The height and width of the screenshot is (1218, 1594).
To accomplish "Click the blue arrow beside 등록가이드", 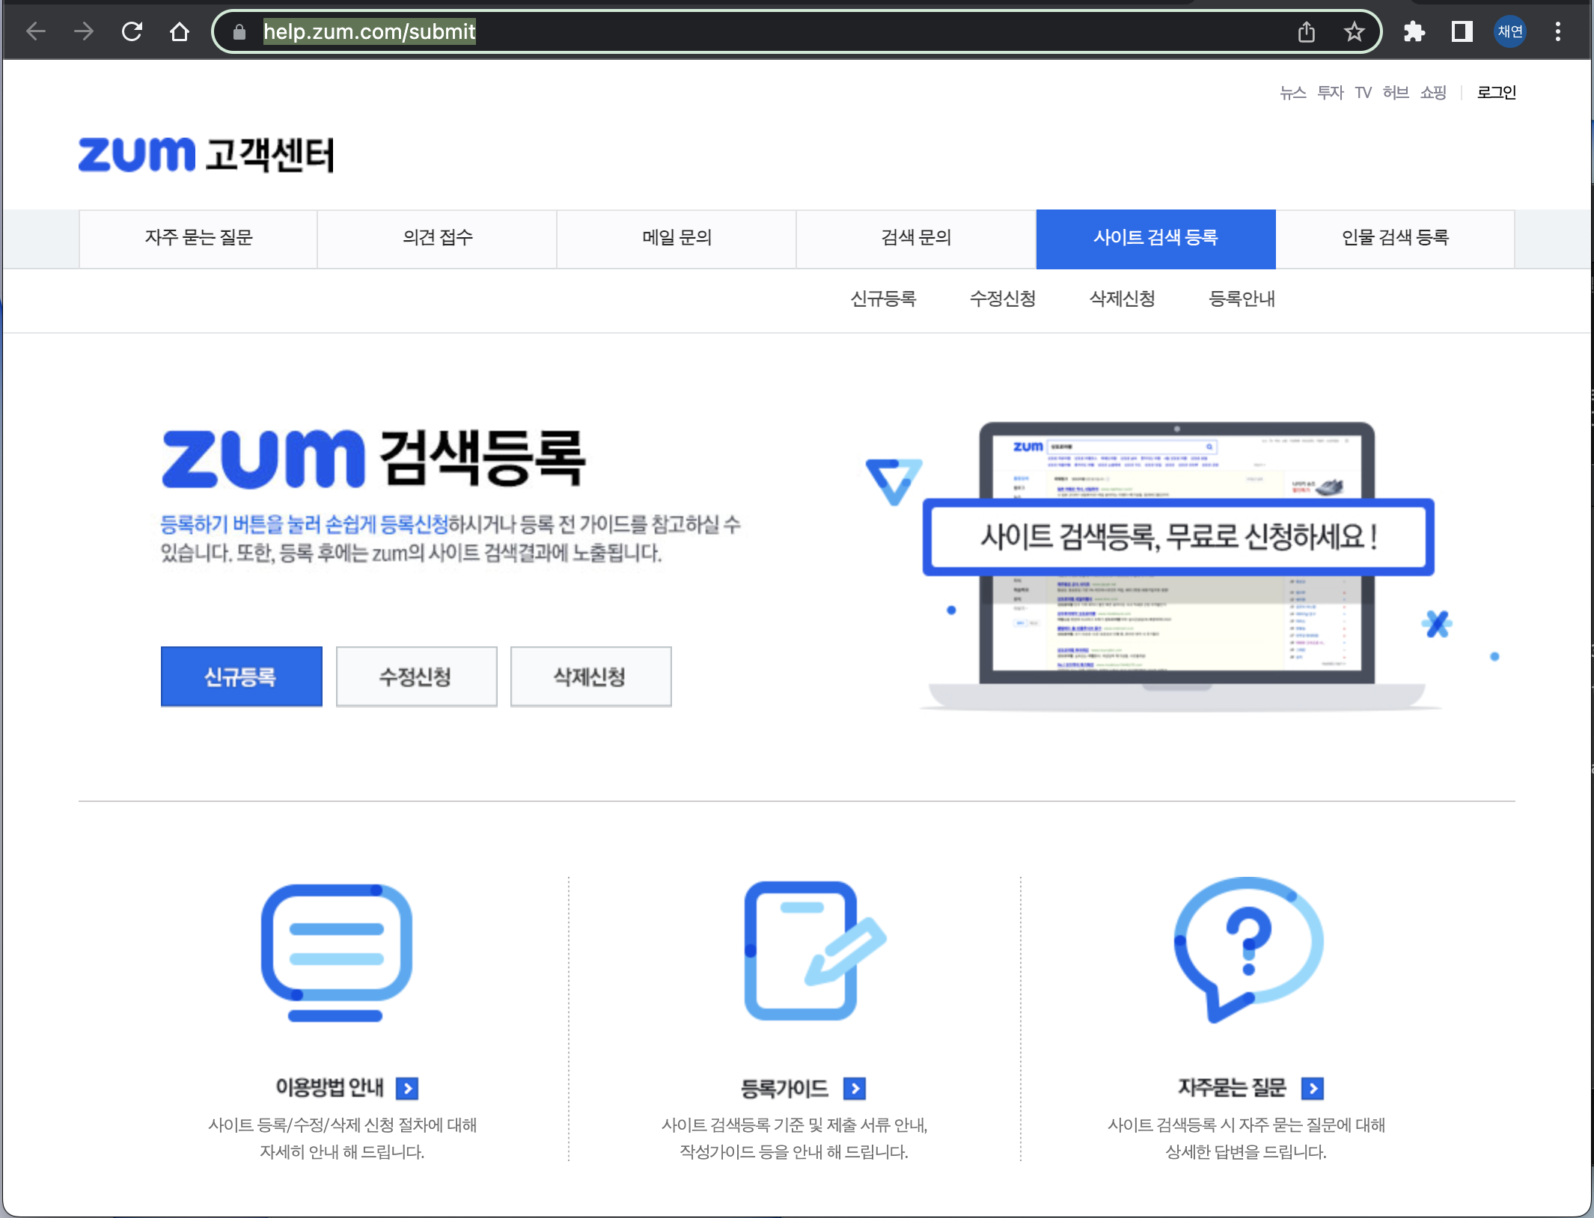I will [x=854, y=1089].
